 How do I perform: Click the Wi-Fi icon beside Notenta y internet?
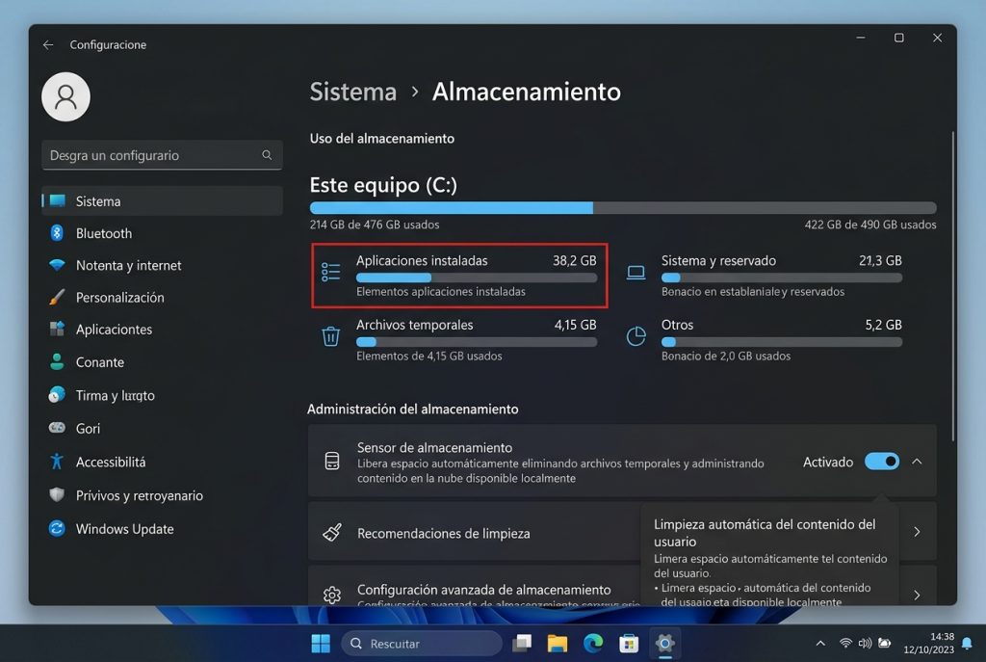[57, 265]
